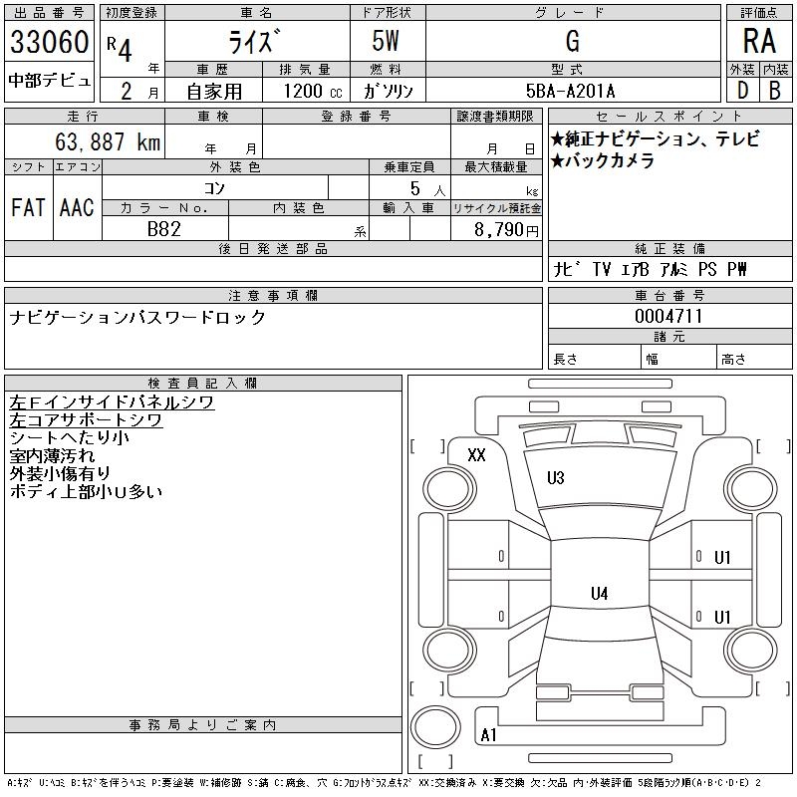Click the 後日発送部品 section header
797x797 pixels.
pos(273,248)
